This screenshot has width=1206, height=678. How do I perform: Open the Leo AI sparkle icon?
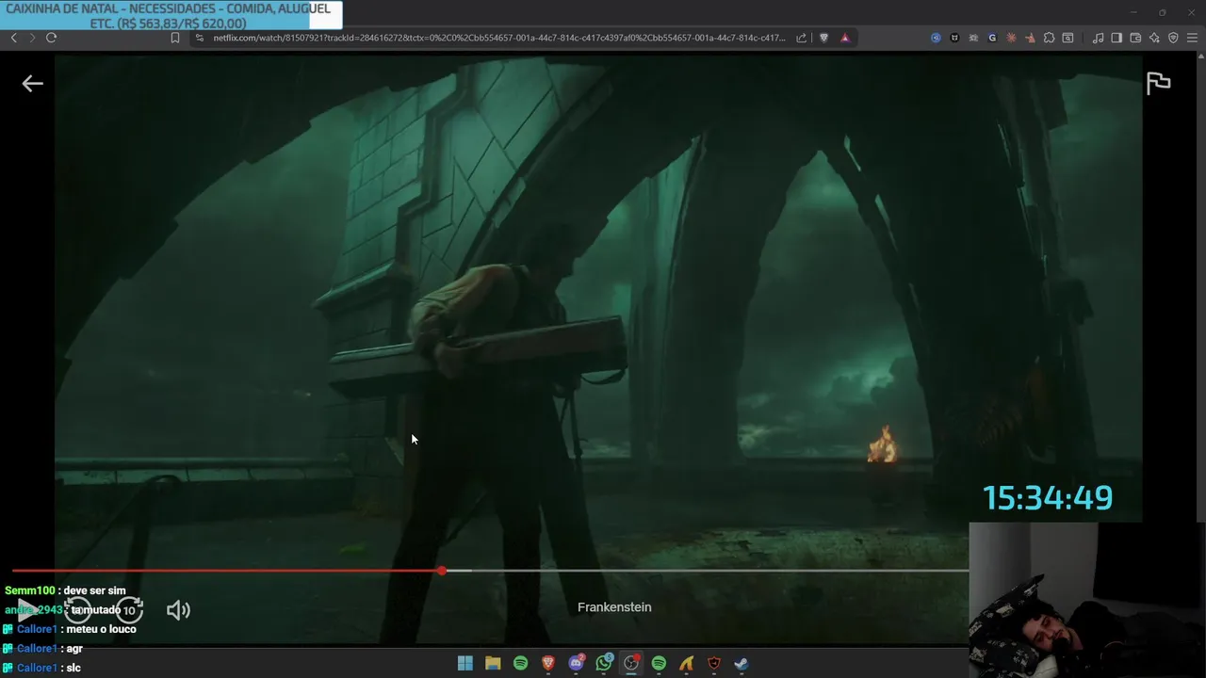(x=1154, y=38)
